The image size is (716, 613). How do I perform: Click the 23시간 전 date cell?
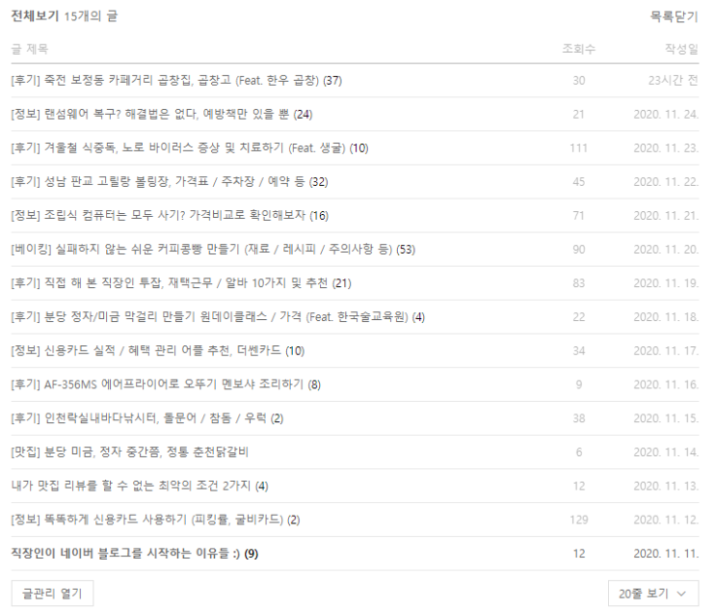673,80
